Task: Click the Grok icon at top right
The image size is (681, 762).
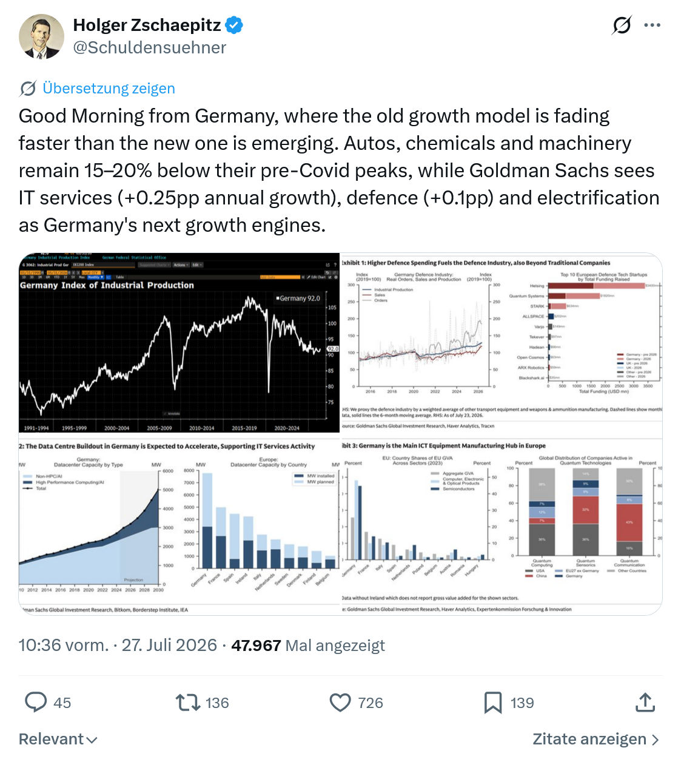Action: click(x=622, y=25)
